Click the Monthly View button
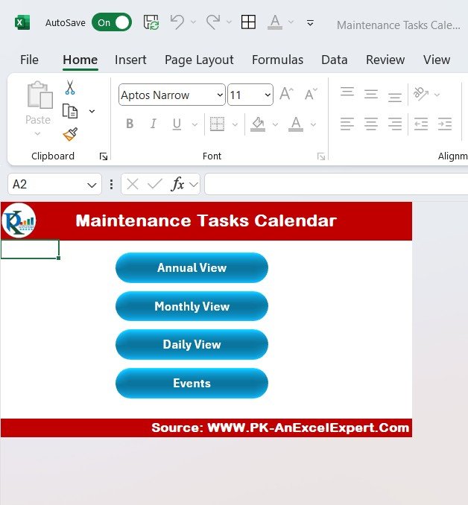Viewport: 468px width, 505px height. click(192, 306)
